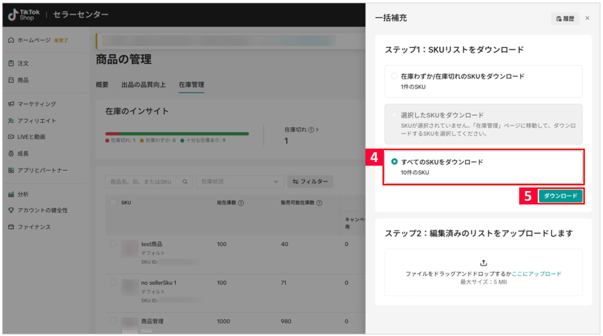This screenshot has width=603, height=336.
Task: Expand the 在庫切れ insight chevron
Action: pyautogui.click(x=317, y=129)
